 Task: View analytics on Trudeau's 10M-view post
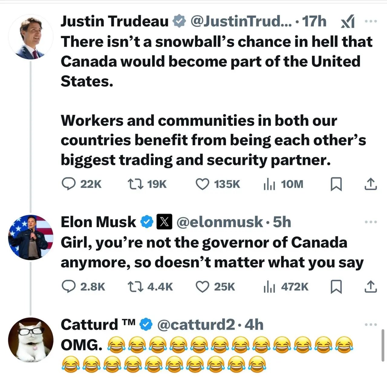269,184
